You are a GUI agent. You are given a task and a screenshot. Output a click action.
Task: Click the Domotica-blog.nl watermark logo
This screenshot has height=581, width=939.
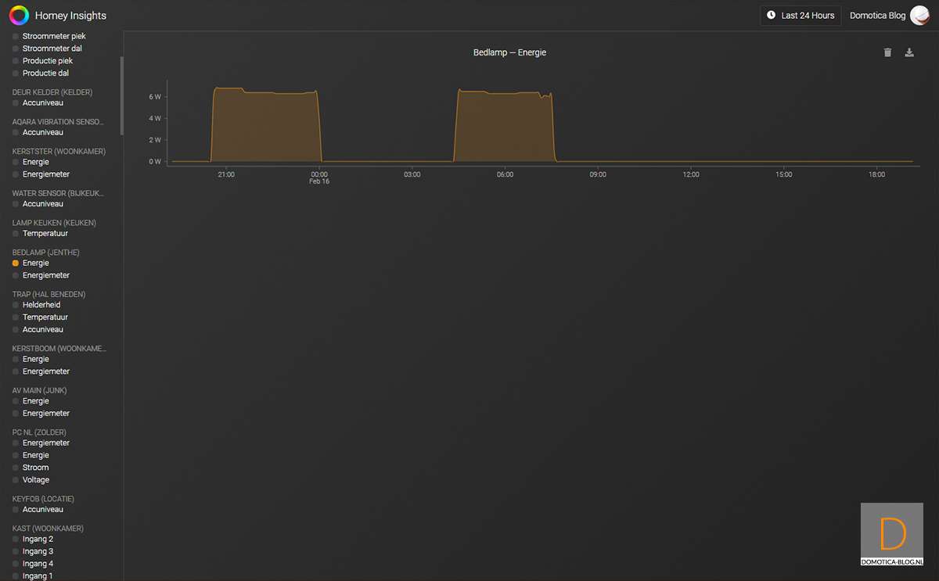click(x=892, y=534)
